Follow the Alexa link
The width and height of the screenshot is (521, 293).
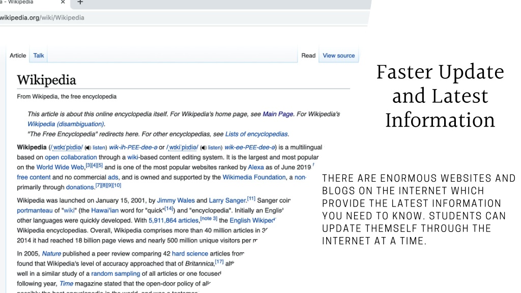[256, 167]
